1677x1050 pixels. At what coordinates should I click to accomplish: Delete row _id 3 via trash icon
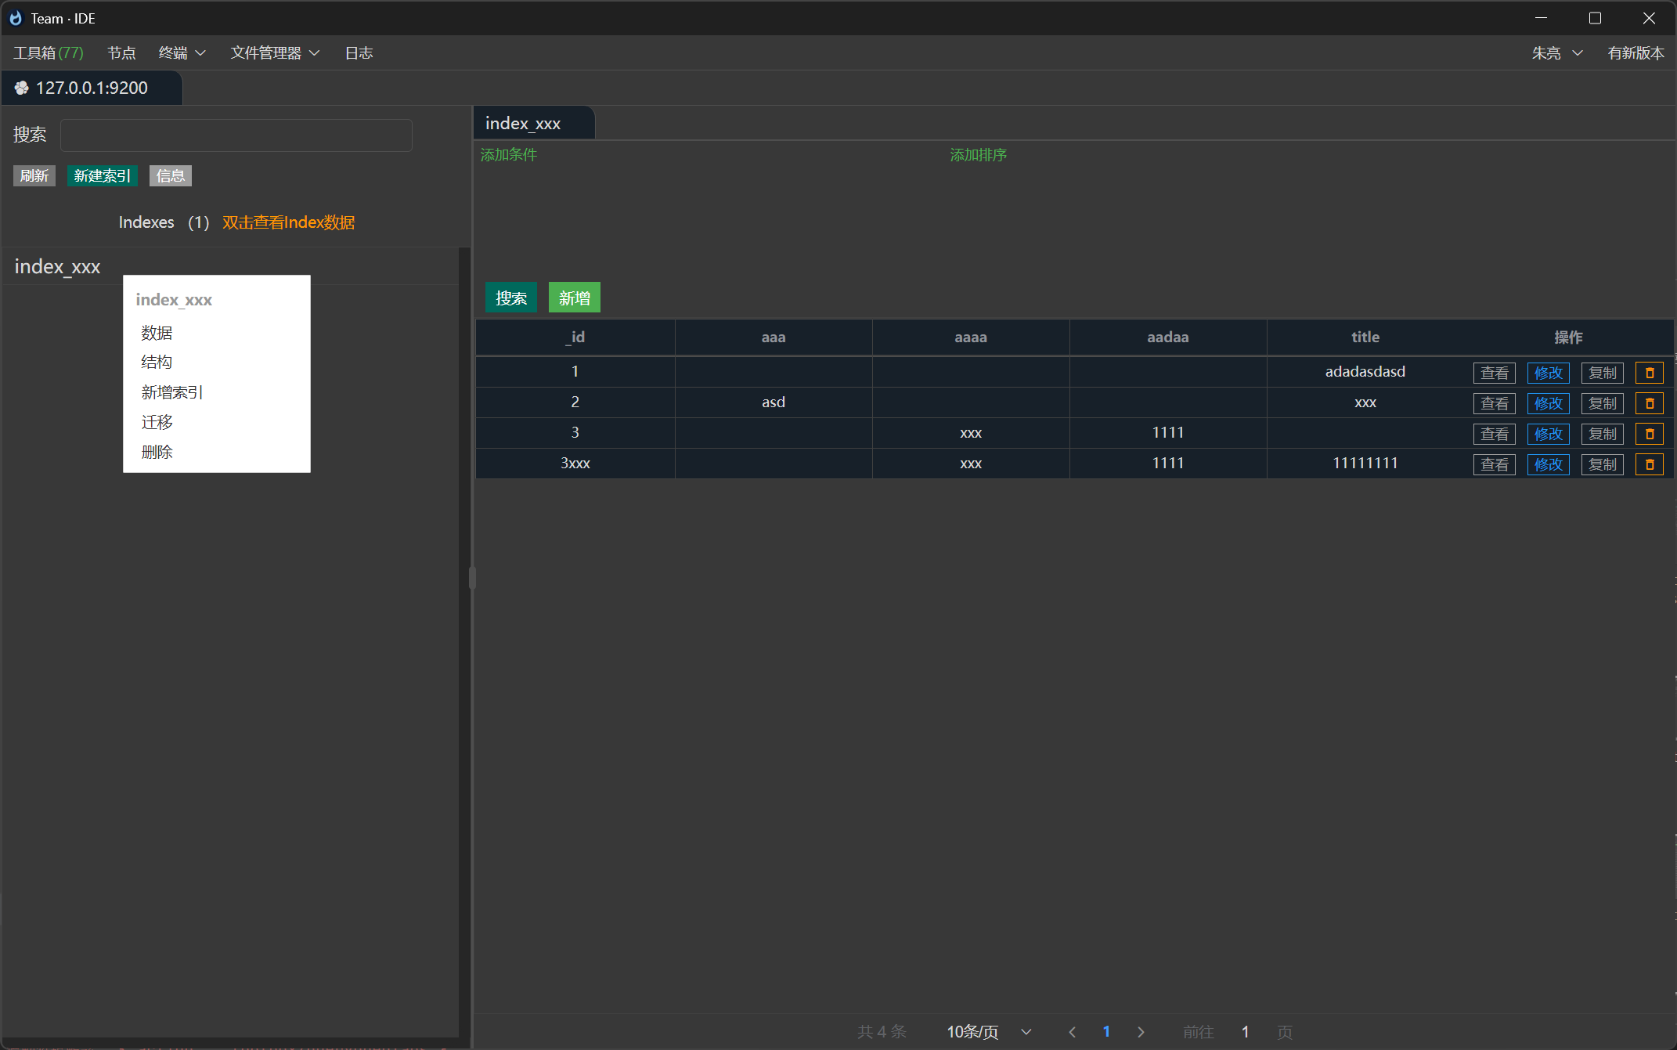coord(1649,433)
